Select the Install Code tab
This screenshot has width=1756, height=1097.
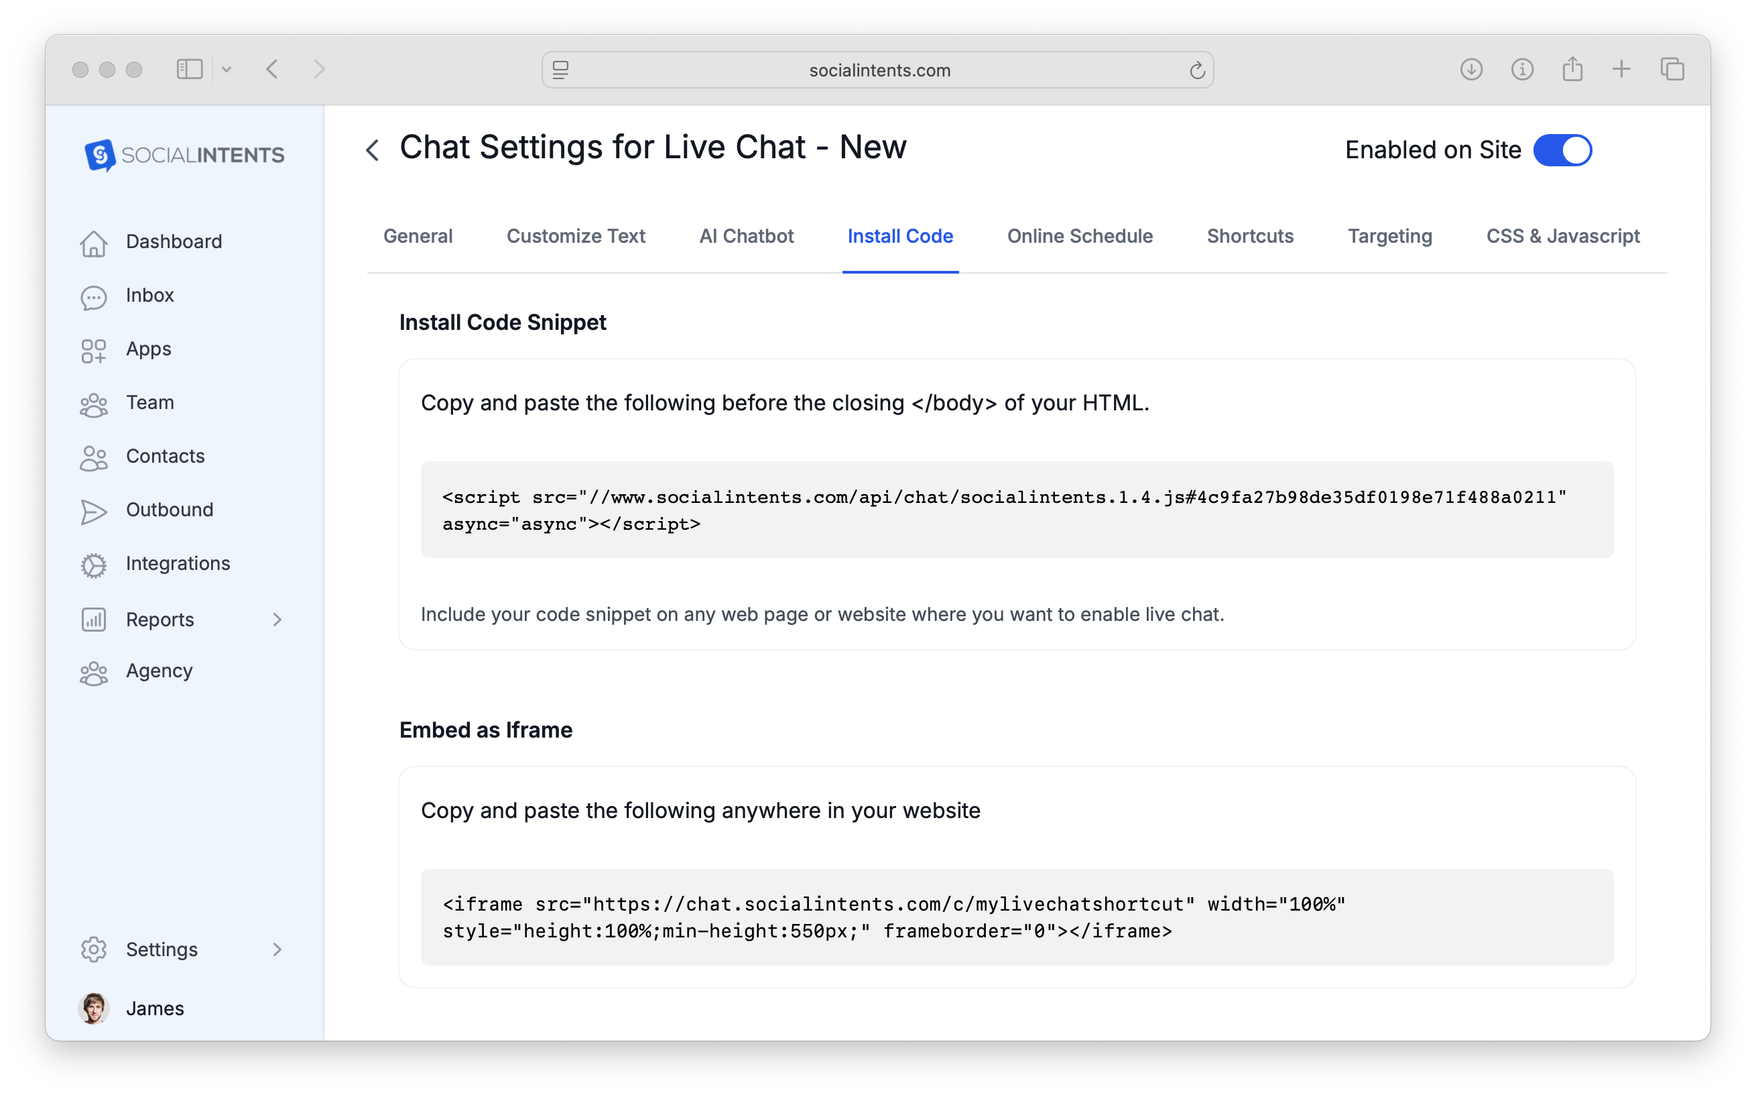[x=899, y=236]
